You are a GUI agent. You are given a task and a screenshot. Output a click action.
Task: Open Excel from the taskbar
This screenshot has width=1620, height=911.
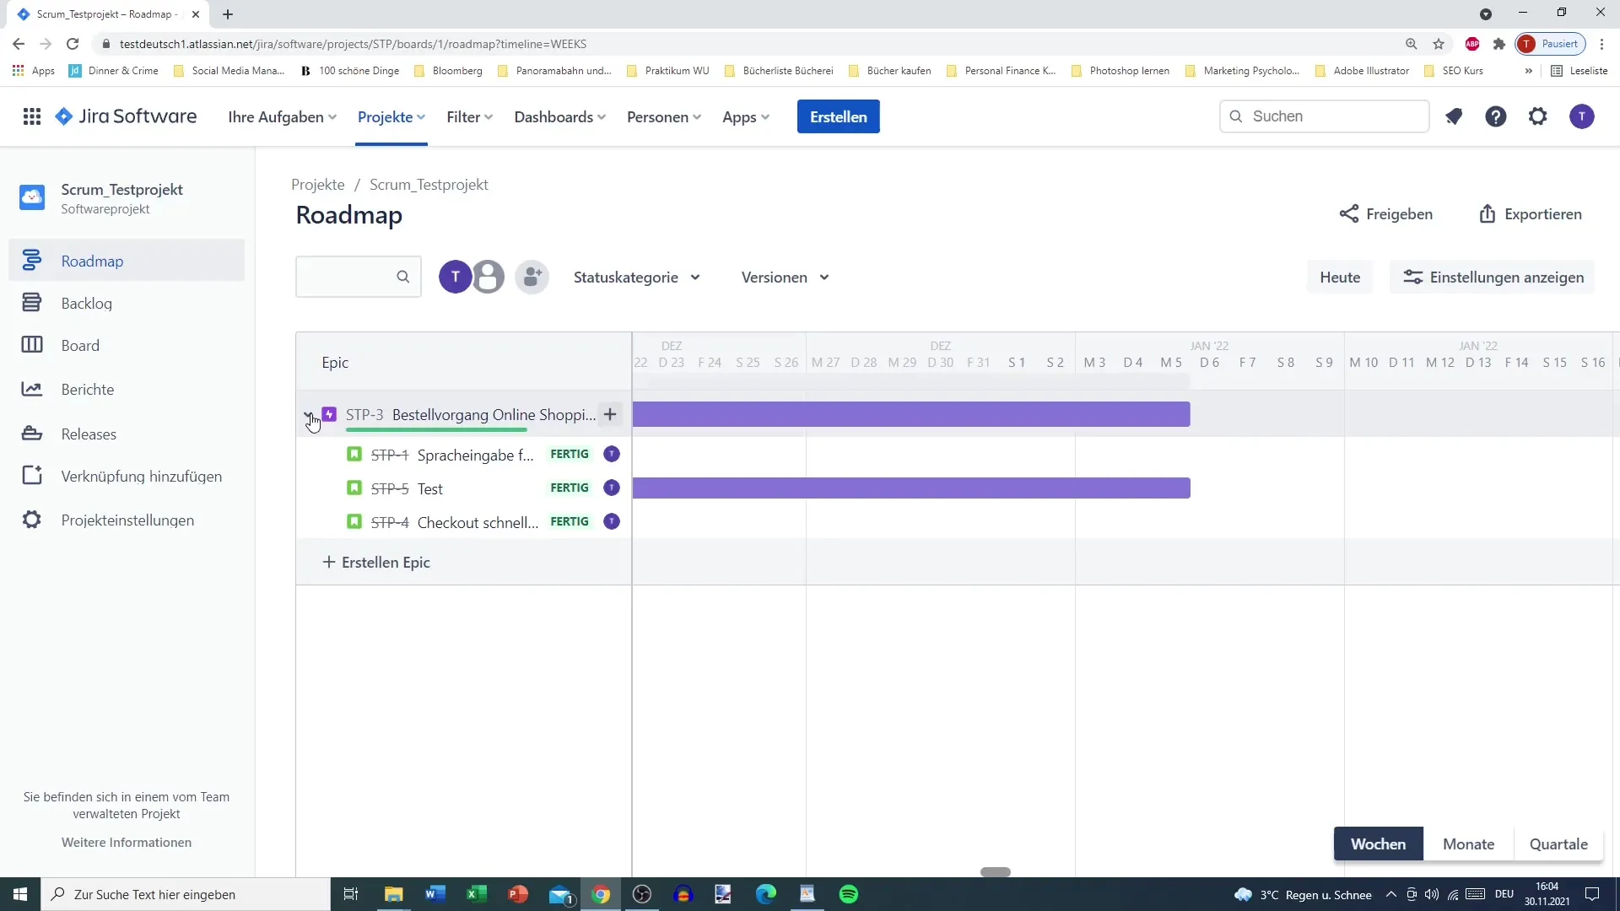(x=477, y=894)
